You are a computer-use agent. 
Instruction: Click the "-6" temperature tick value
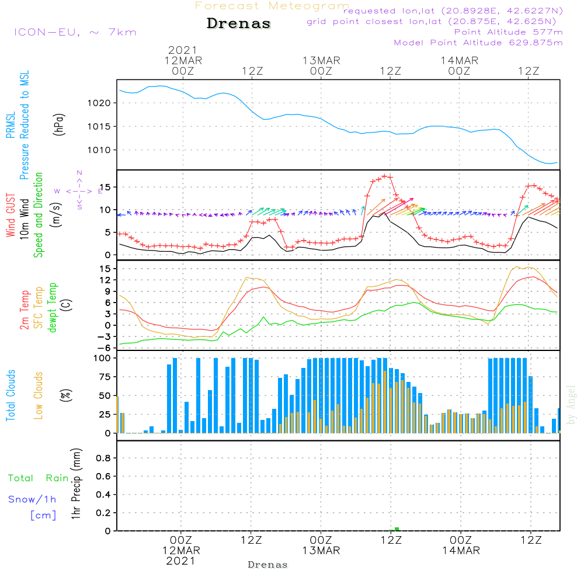click(x=103, y=348)
